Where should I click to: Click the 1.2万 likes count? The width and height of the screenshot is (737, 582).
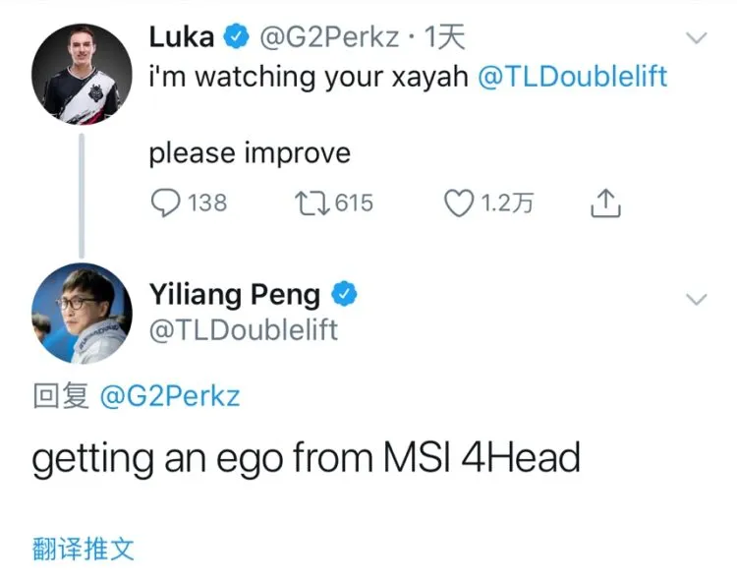pyautogui.click(x=507, y=204)
